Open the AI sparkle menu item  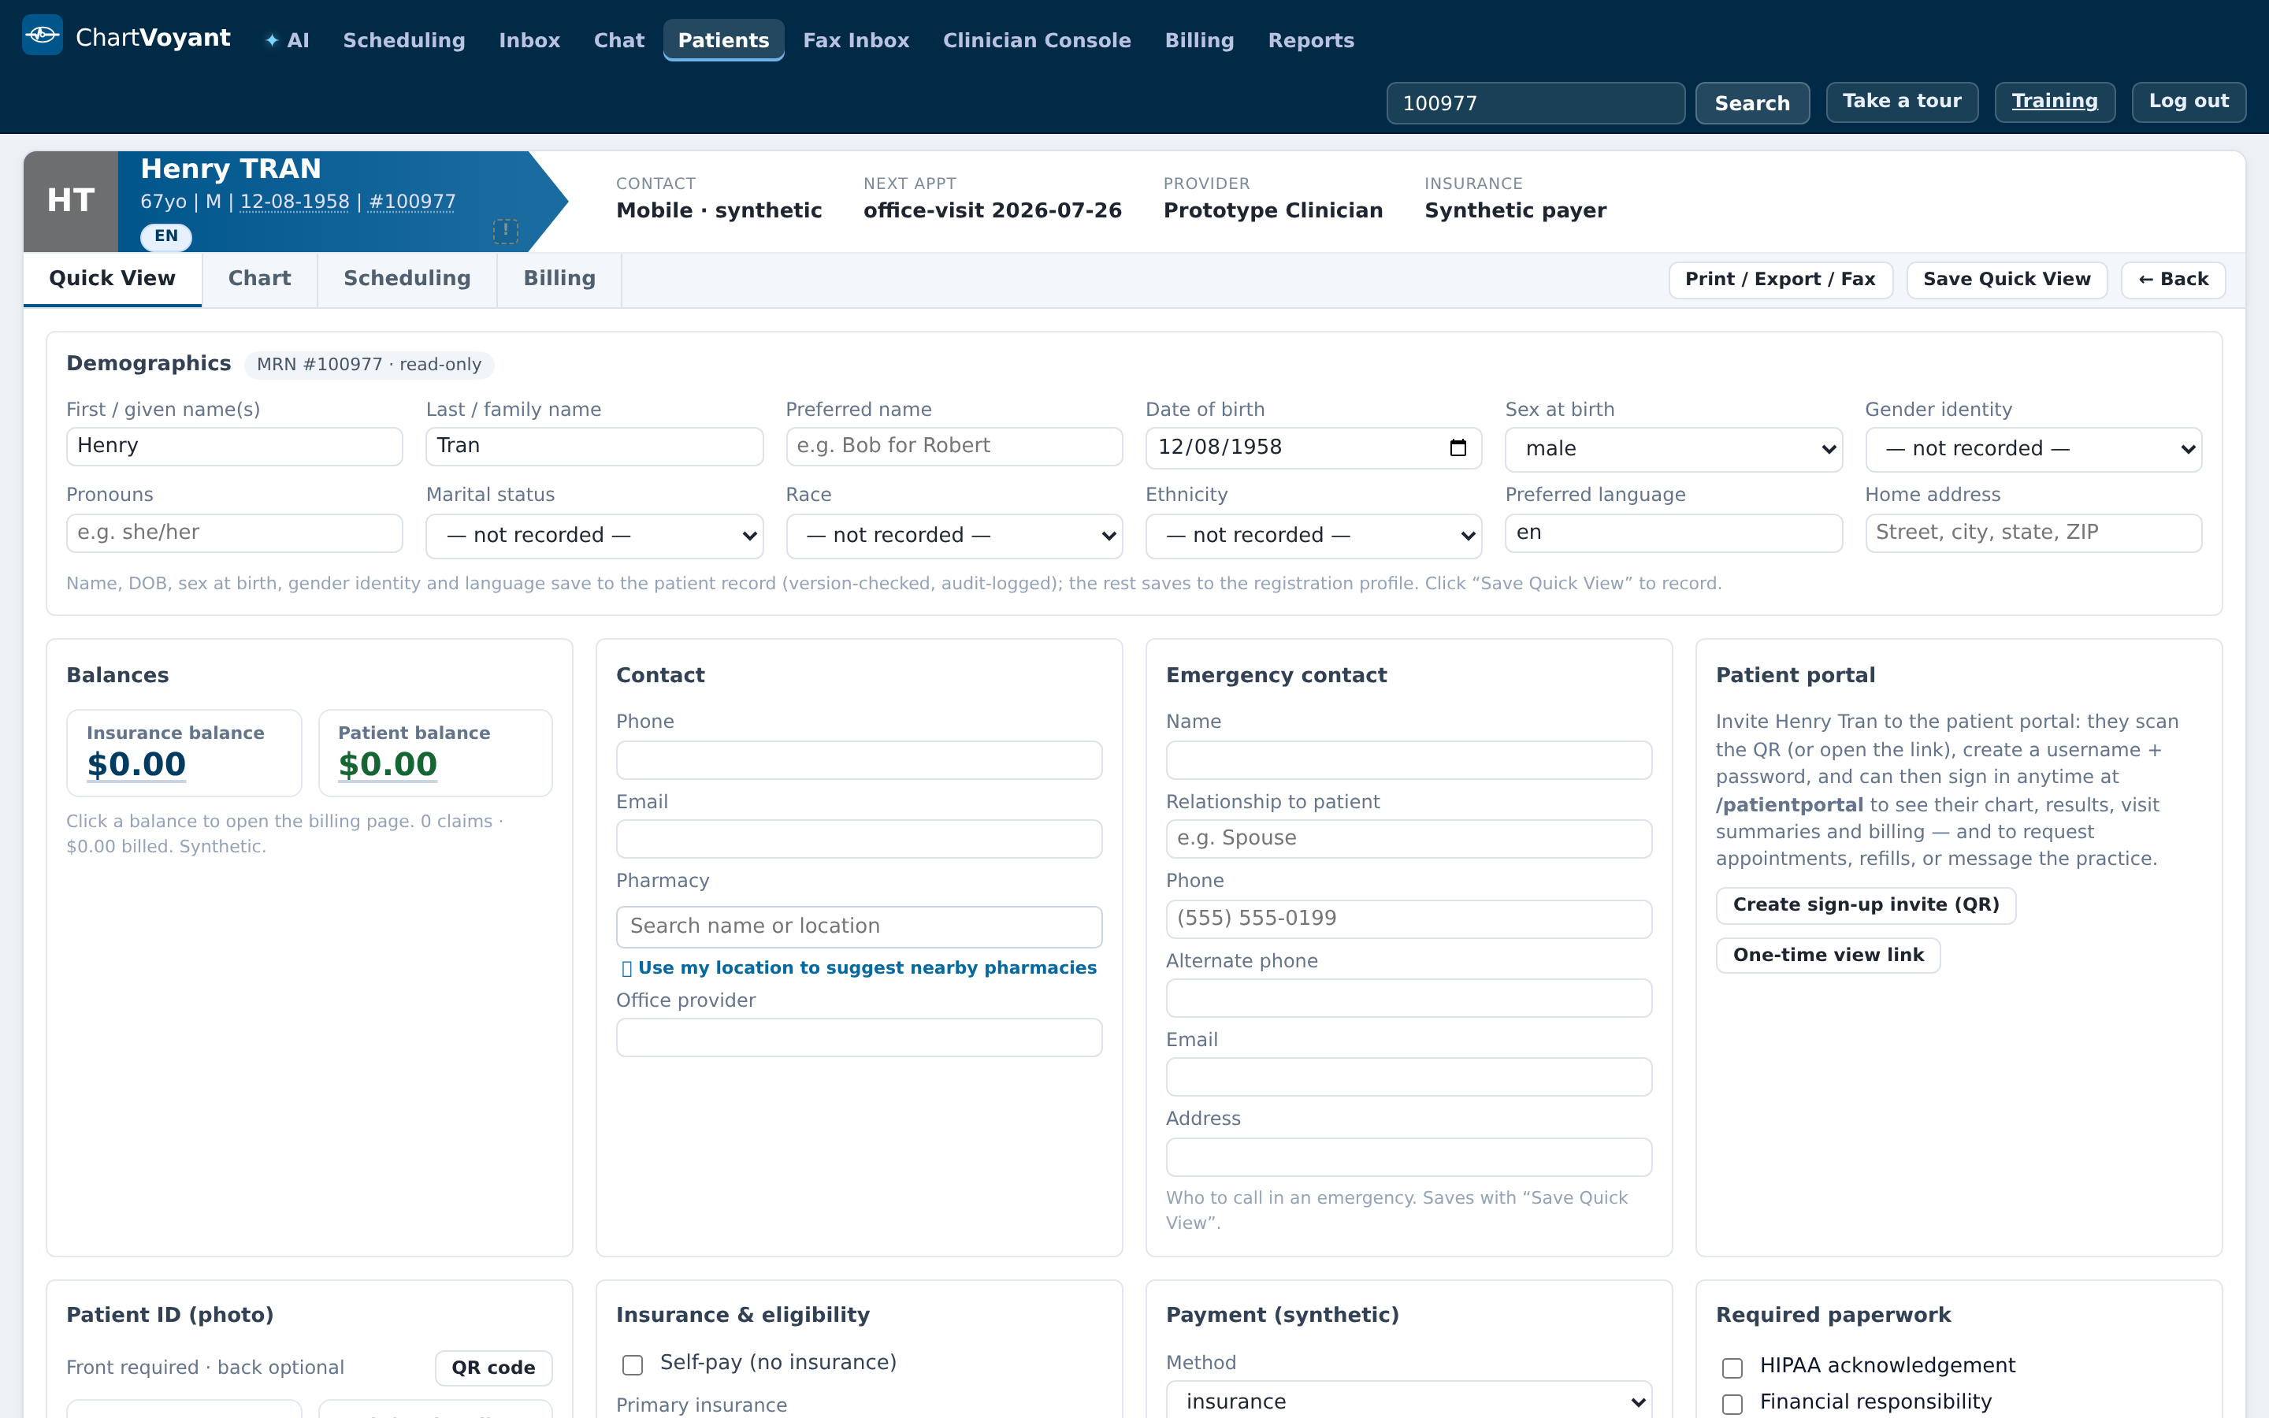click(287, 40)
